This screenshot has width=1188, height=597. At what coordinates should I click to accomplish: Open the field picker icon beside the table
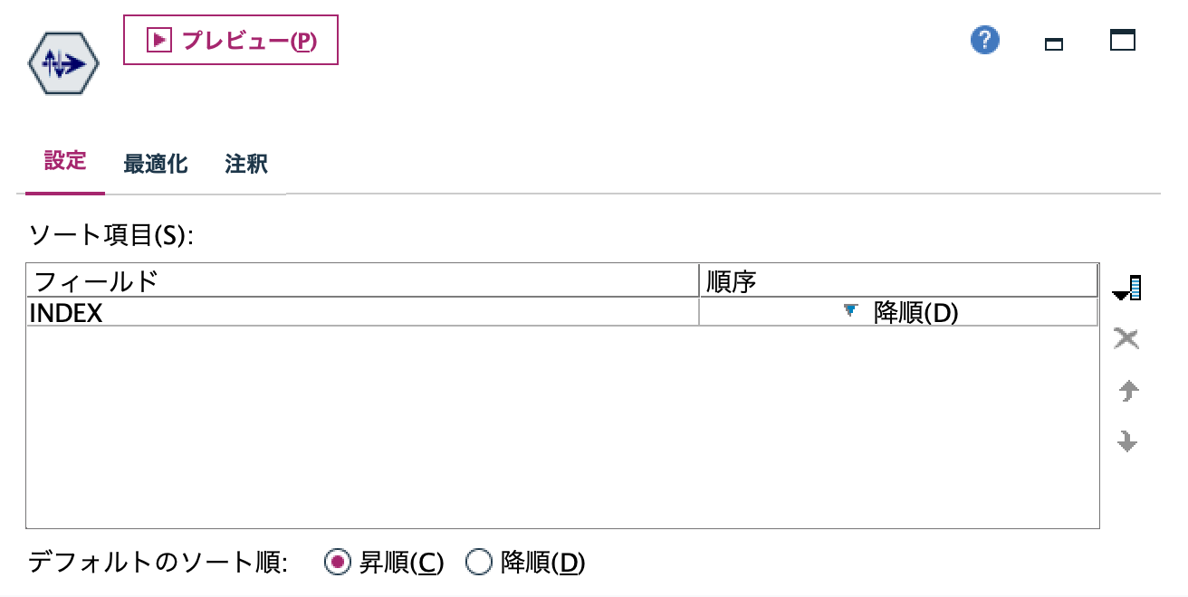tap(1129, 286)
